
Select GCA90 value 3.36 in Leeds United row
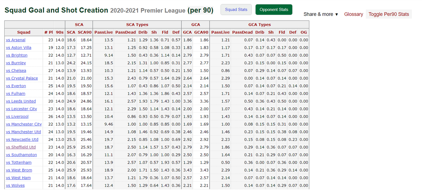pos(204,101)
